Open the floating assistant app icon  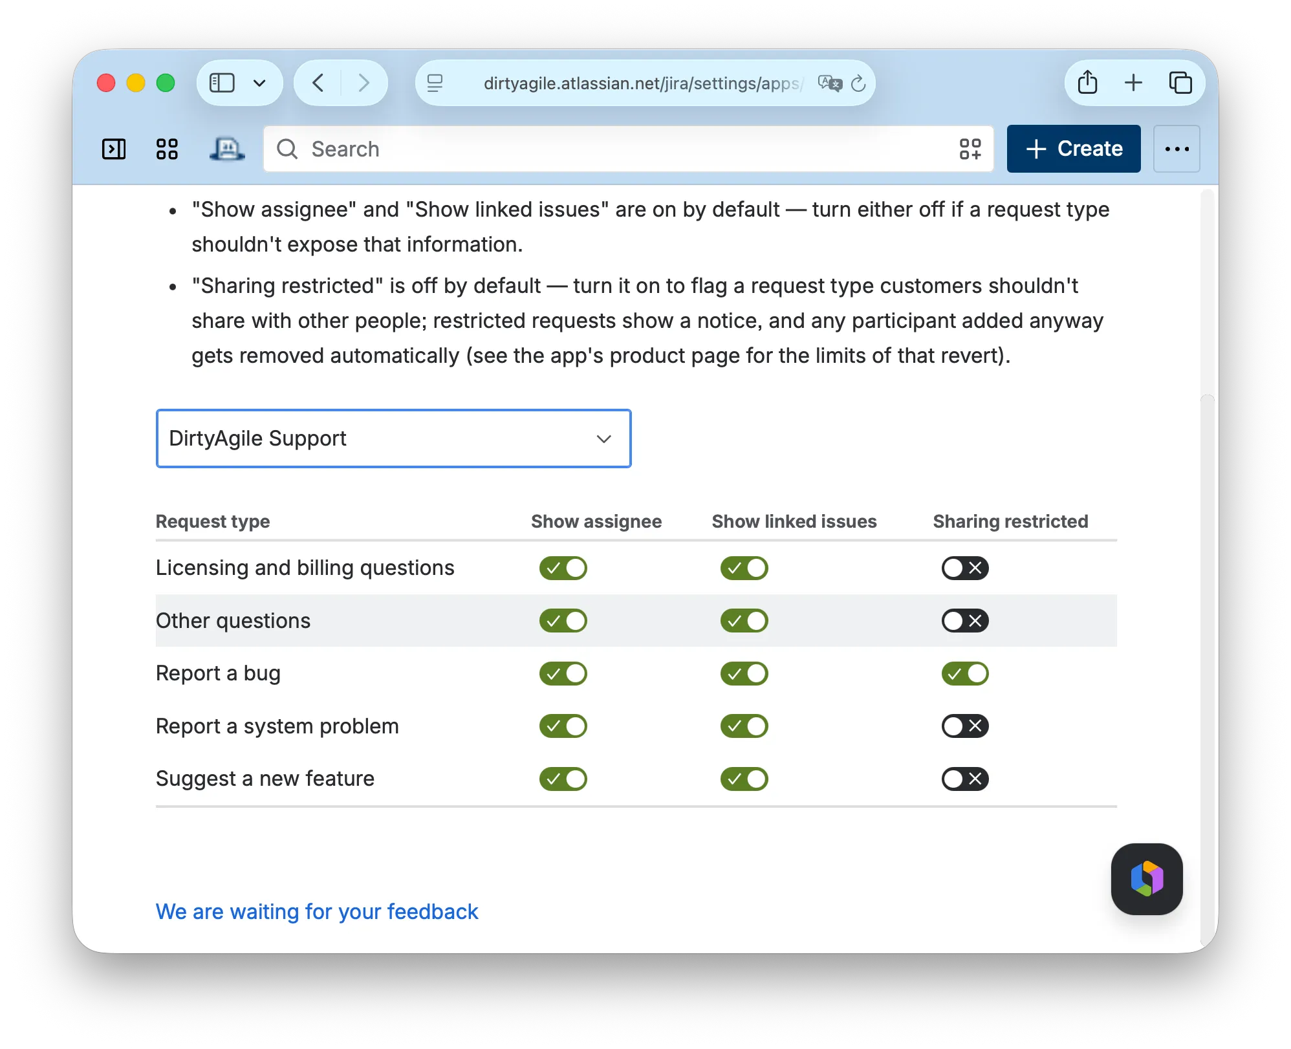point(1147,879)
